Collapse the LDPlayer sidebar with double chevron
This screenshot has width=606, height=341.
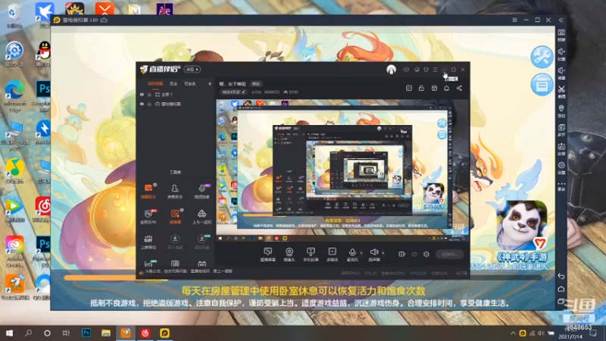561,20
